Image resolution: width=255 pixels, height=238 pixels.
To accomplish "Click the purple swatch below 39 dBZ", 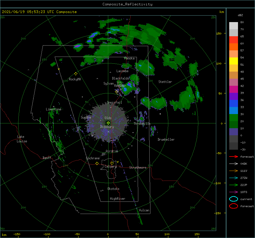I will [x=233, y=96].
